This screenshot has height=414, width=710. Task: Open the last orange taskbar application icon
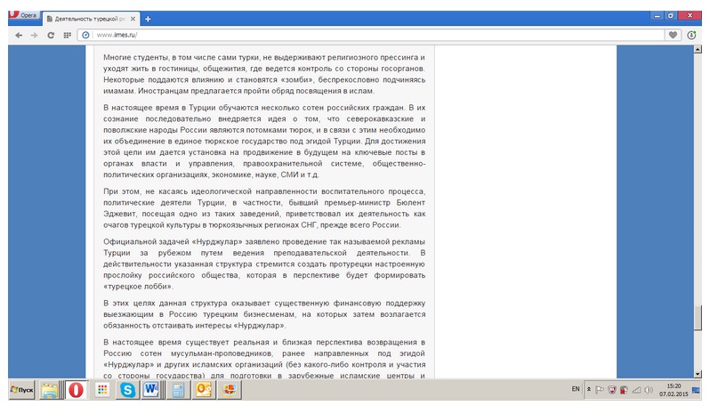pyautogui.click(x=230, y=390)
